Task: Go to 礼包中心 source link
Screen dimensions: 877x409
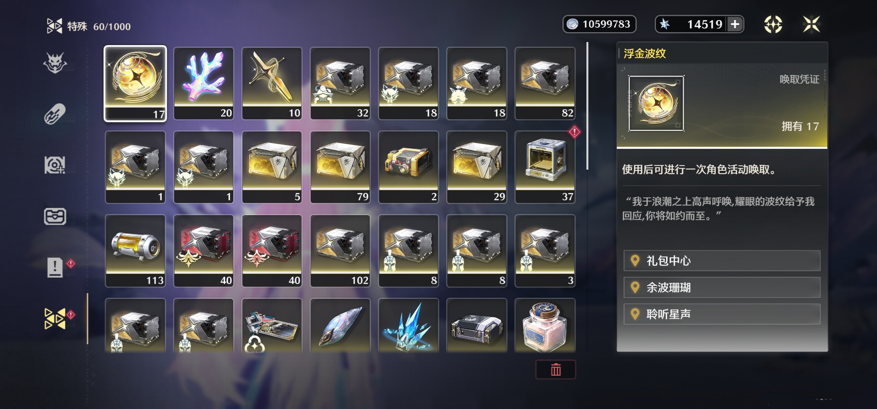Action: point(722,261)
